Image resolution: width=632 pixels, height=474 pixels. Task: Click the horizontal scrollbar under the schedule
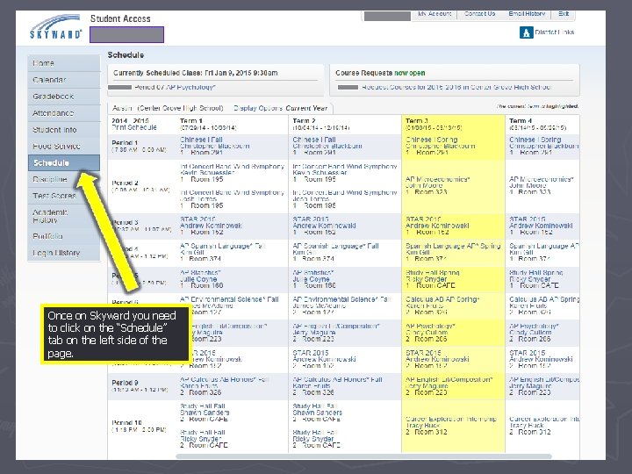click(363, 456)
